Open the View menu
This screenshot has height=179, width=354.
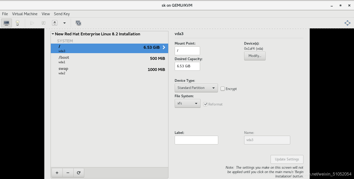46,14
